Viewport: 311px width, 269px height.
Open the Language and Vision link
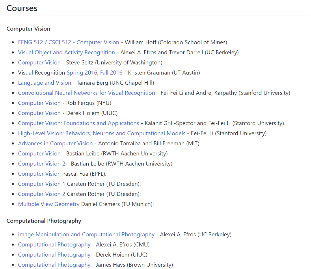[x=45, y=83]
